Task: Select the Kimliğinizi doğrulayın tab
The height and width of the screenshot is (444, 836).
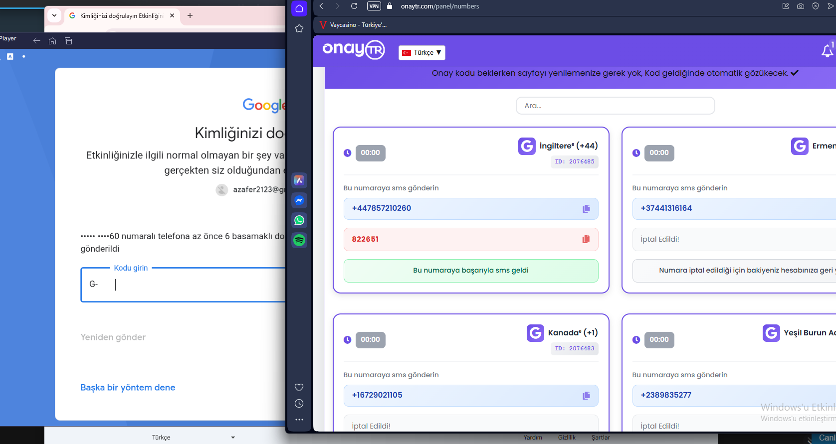Action: [x=122, y=15]
